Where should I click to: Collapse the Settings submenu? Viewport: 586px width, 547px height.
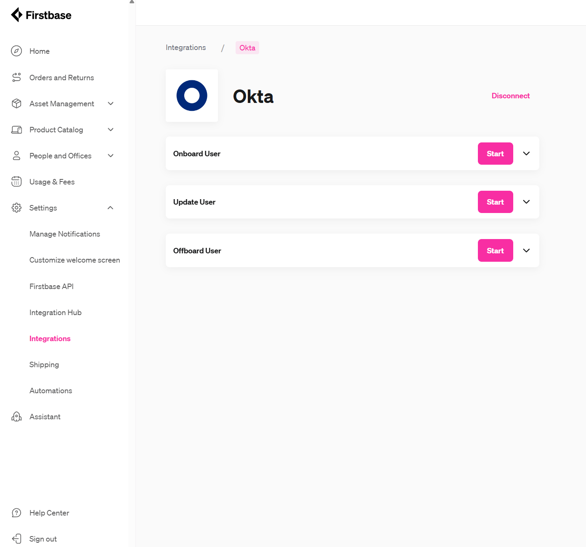(x=111, y=208)
